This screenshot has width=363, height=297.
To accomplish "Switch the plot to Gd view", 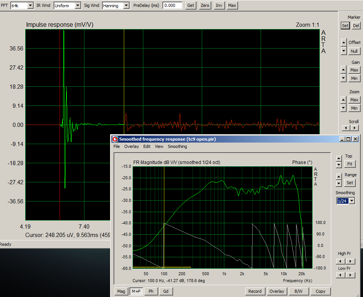I will pos(166,291).
